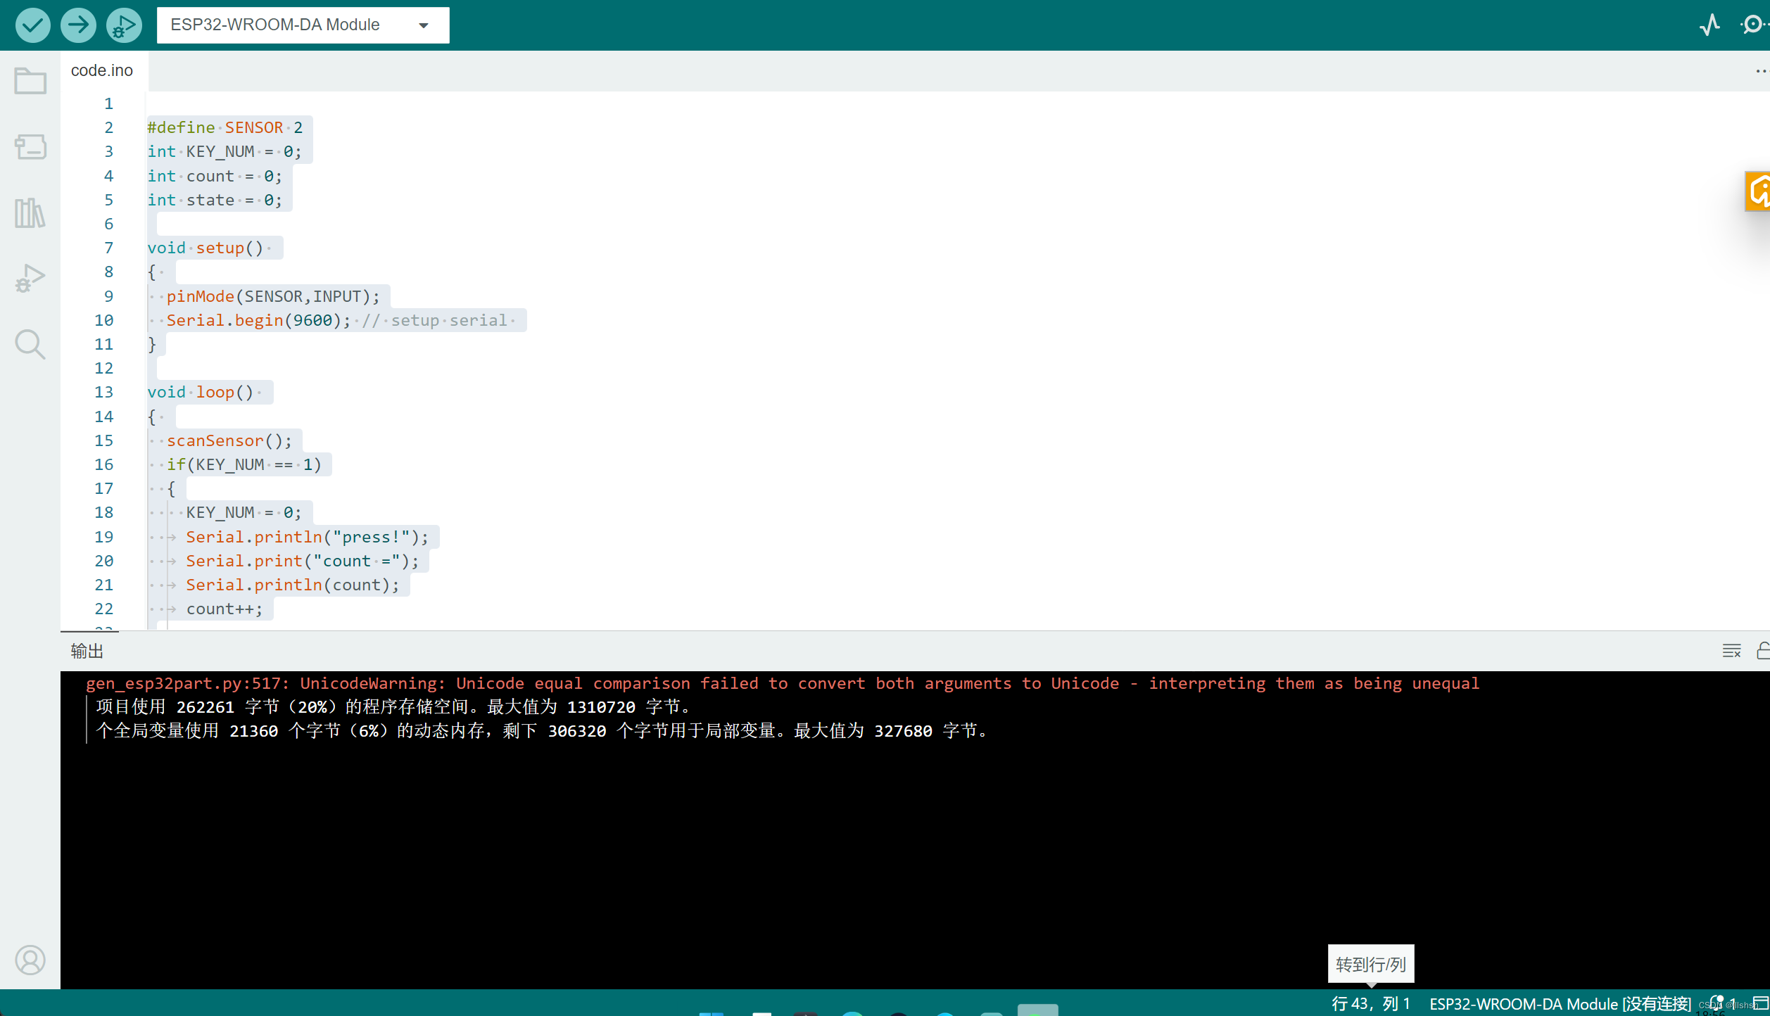The height and width of the screenshot is (1016, 1770).
Task: Toggle the bottom panel from status bar
Action: point(1761,1003)
